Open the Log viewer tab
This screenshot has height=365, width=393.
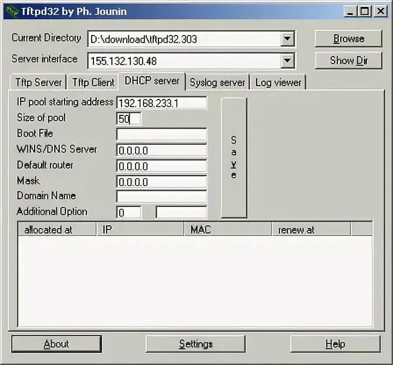click(x=278, y=82)
